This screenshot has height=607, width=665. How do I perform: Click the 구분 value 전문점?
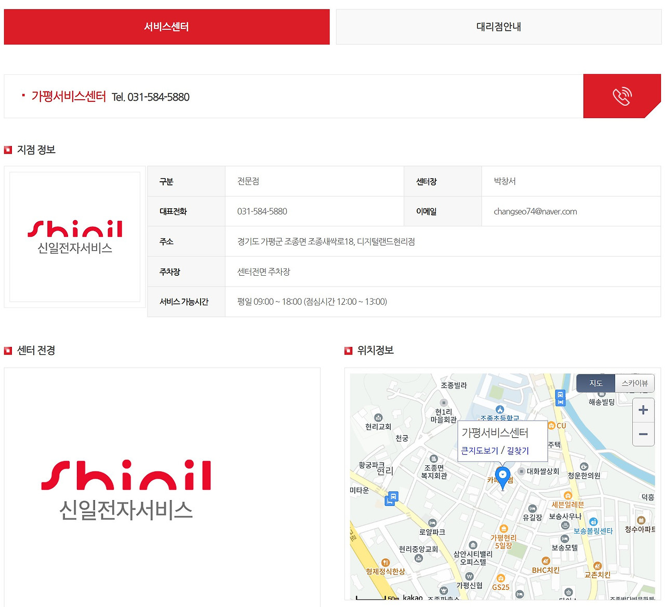(x=248, y=181)
